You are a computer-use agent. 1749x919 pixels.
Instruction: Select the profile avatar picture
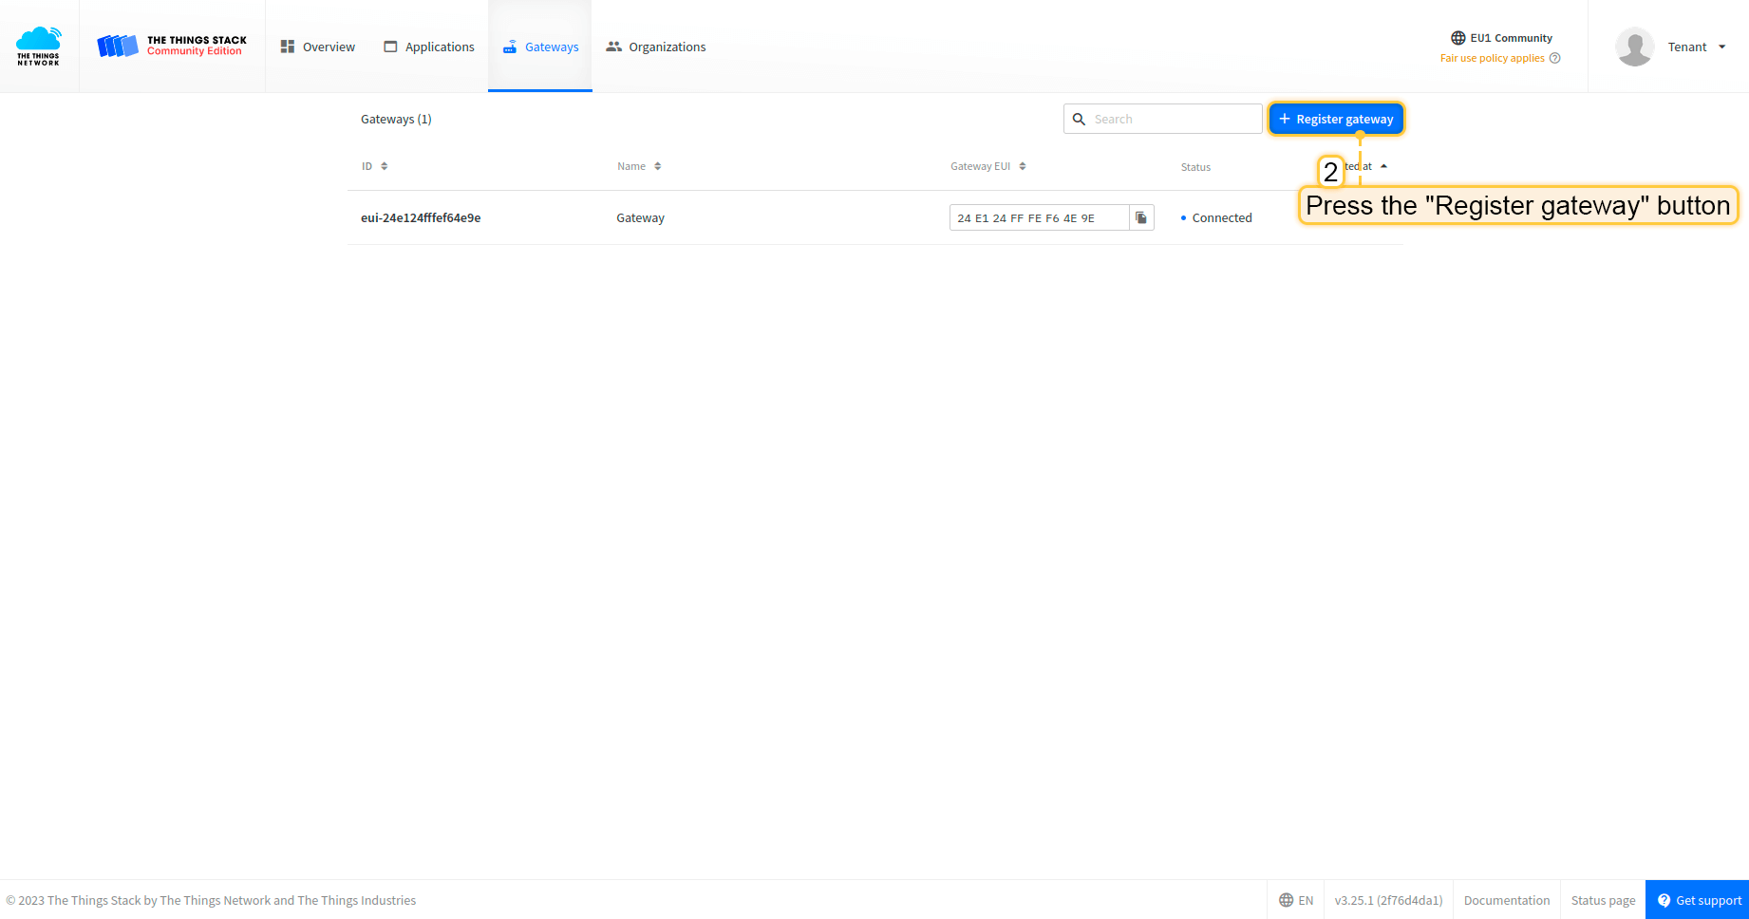click(x=1634, y=46)
